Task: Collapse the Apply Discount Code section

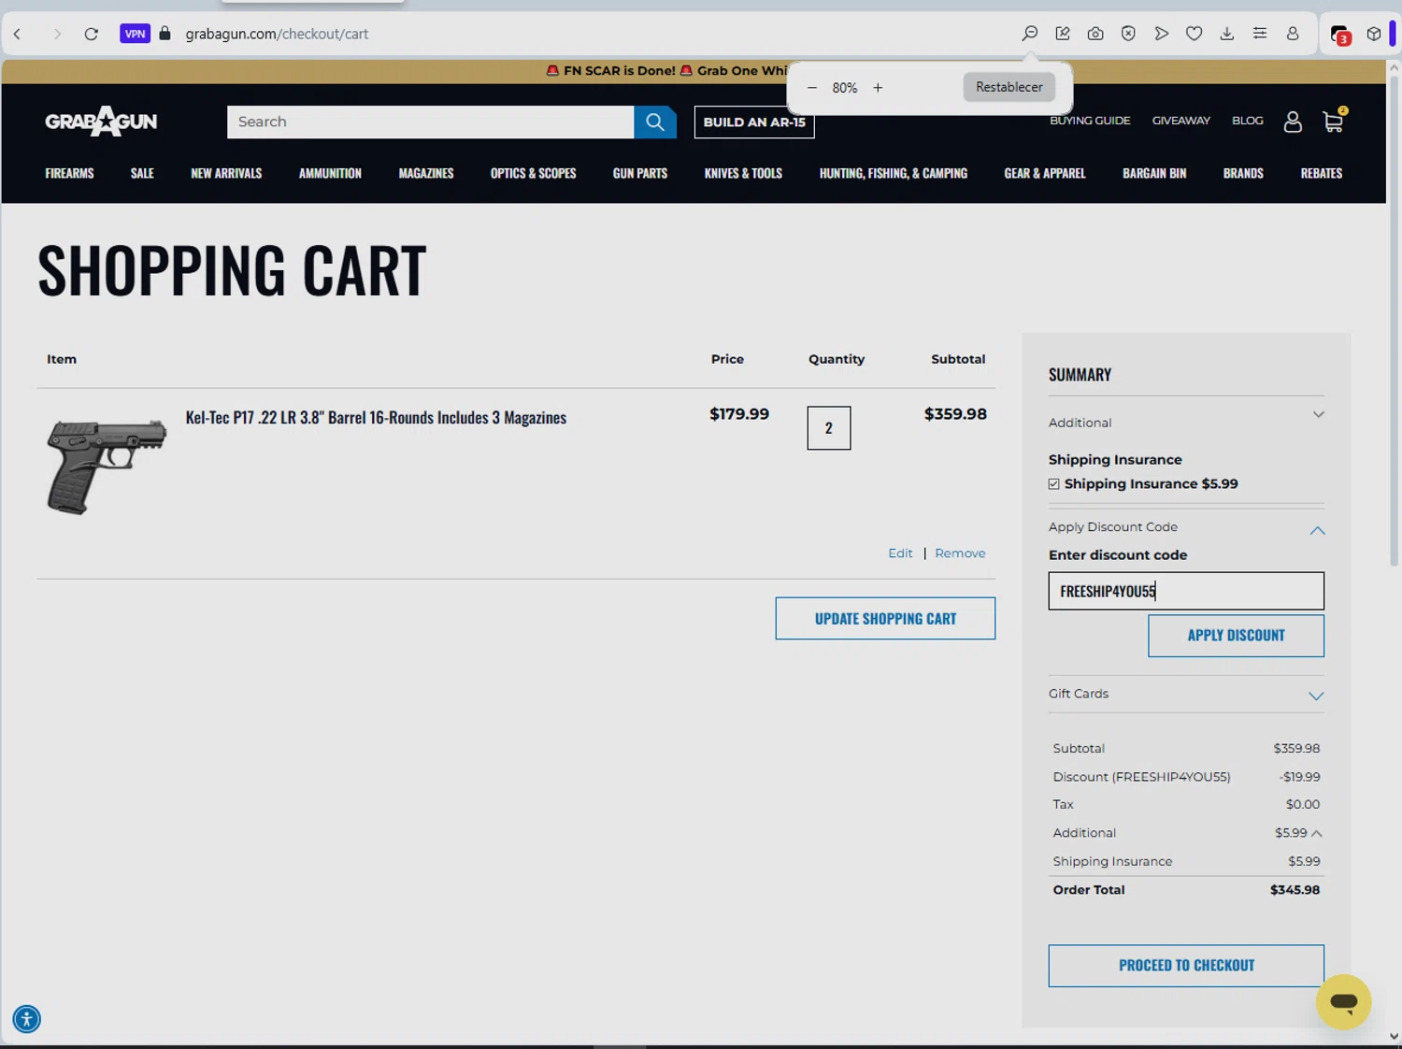Action: click(x=1317, y=530)
